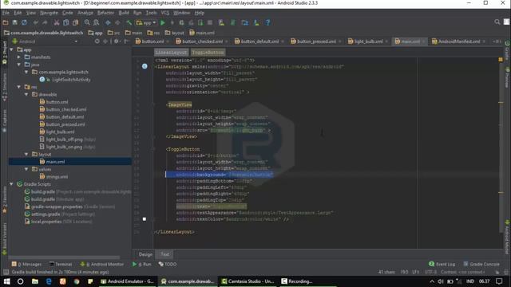Click the Help question mark icon
The height and width of the screenshot is (287, 511).
pos(267,22)
